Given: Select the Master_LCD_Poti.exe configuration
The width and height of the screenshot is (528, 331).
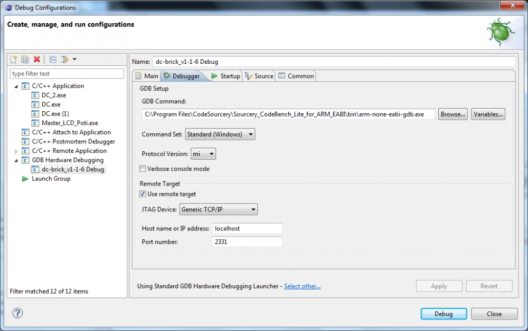Looking at the screenshot, I should click(69, 123).
